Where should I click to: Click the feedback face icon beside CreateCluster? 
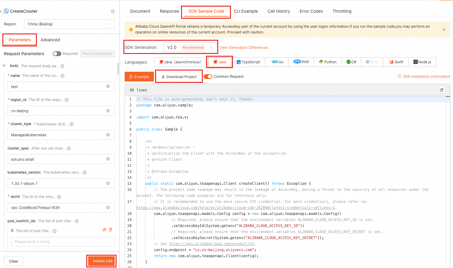coord(113,11)
